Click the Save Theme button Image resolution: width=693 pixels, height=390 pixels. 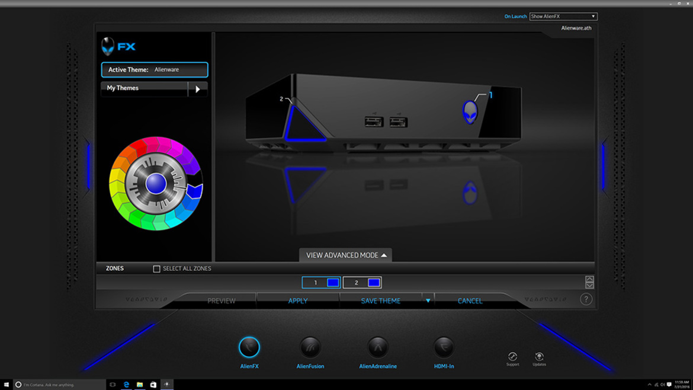click(x=380, y=301)
